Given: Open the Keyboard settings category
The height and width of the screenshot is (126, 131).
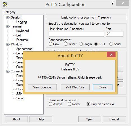Looking at the screenshot, I should click(x=22, y=31).
